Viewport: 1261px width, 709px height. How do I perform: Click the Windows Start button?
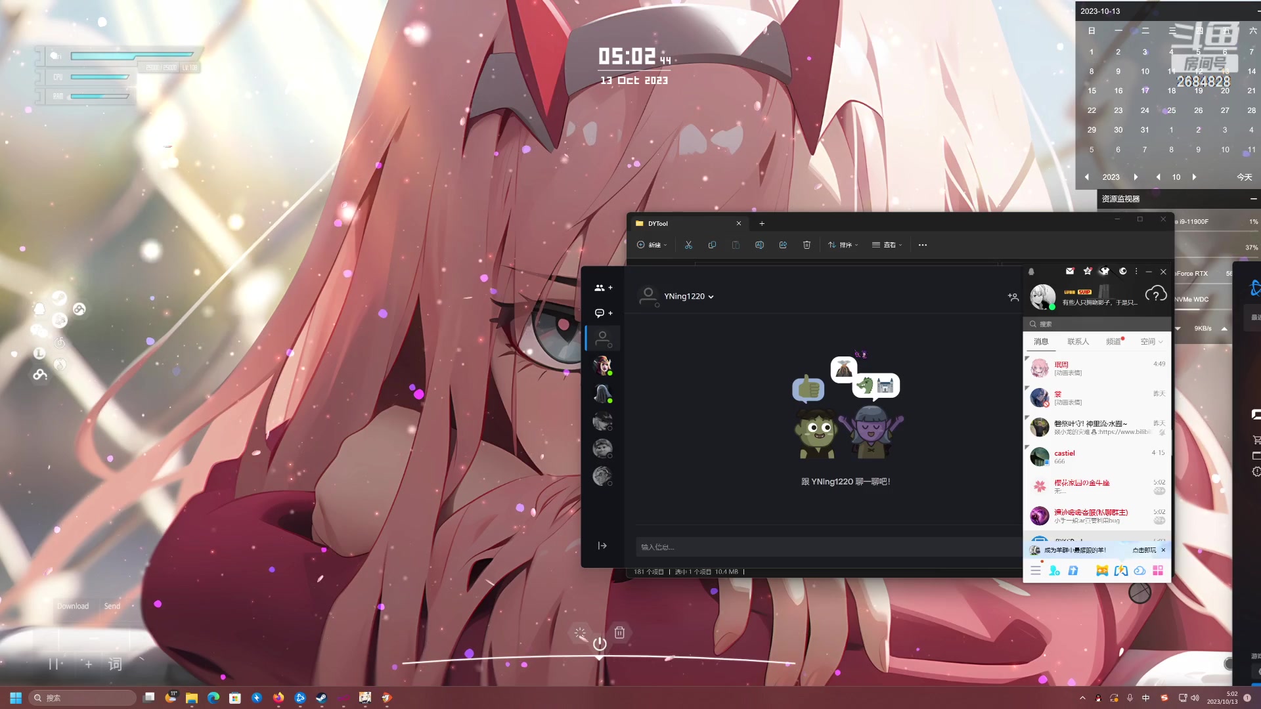click(x=16, y=698)
